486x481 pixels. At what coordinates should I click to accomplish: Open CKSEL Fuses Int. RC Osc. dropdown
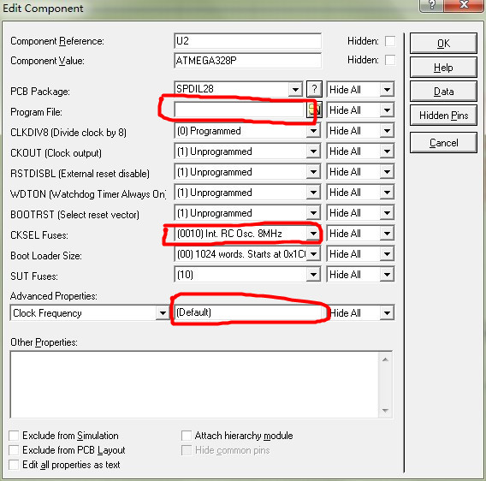(x=313, y=233)
